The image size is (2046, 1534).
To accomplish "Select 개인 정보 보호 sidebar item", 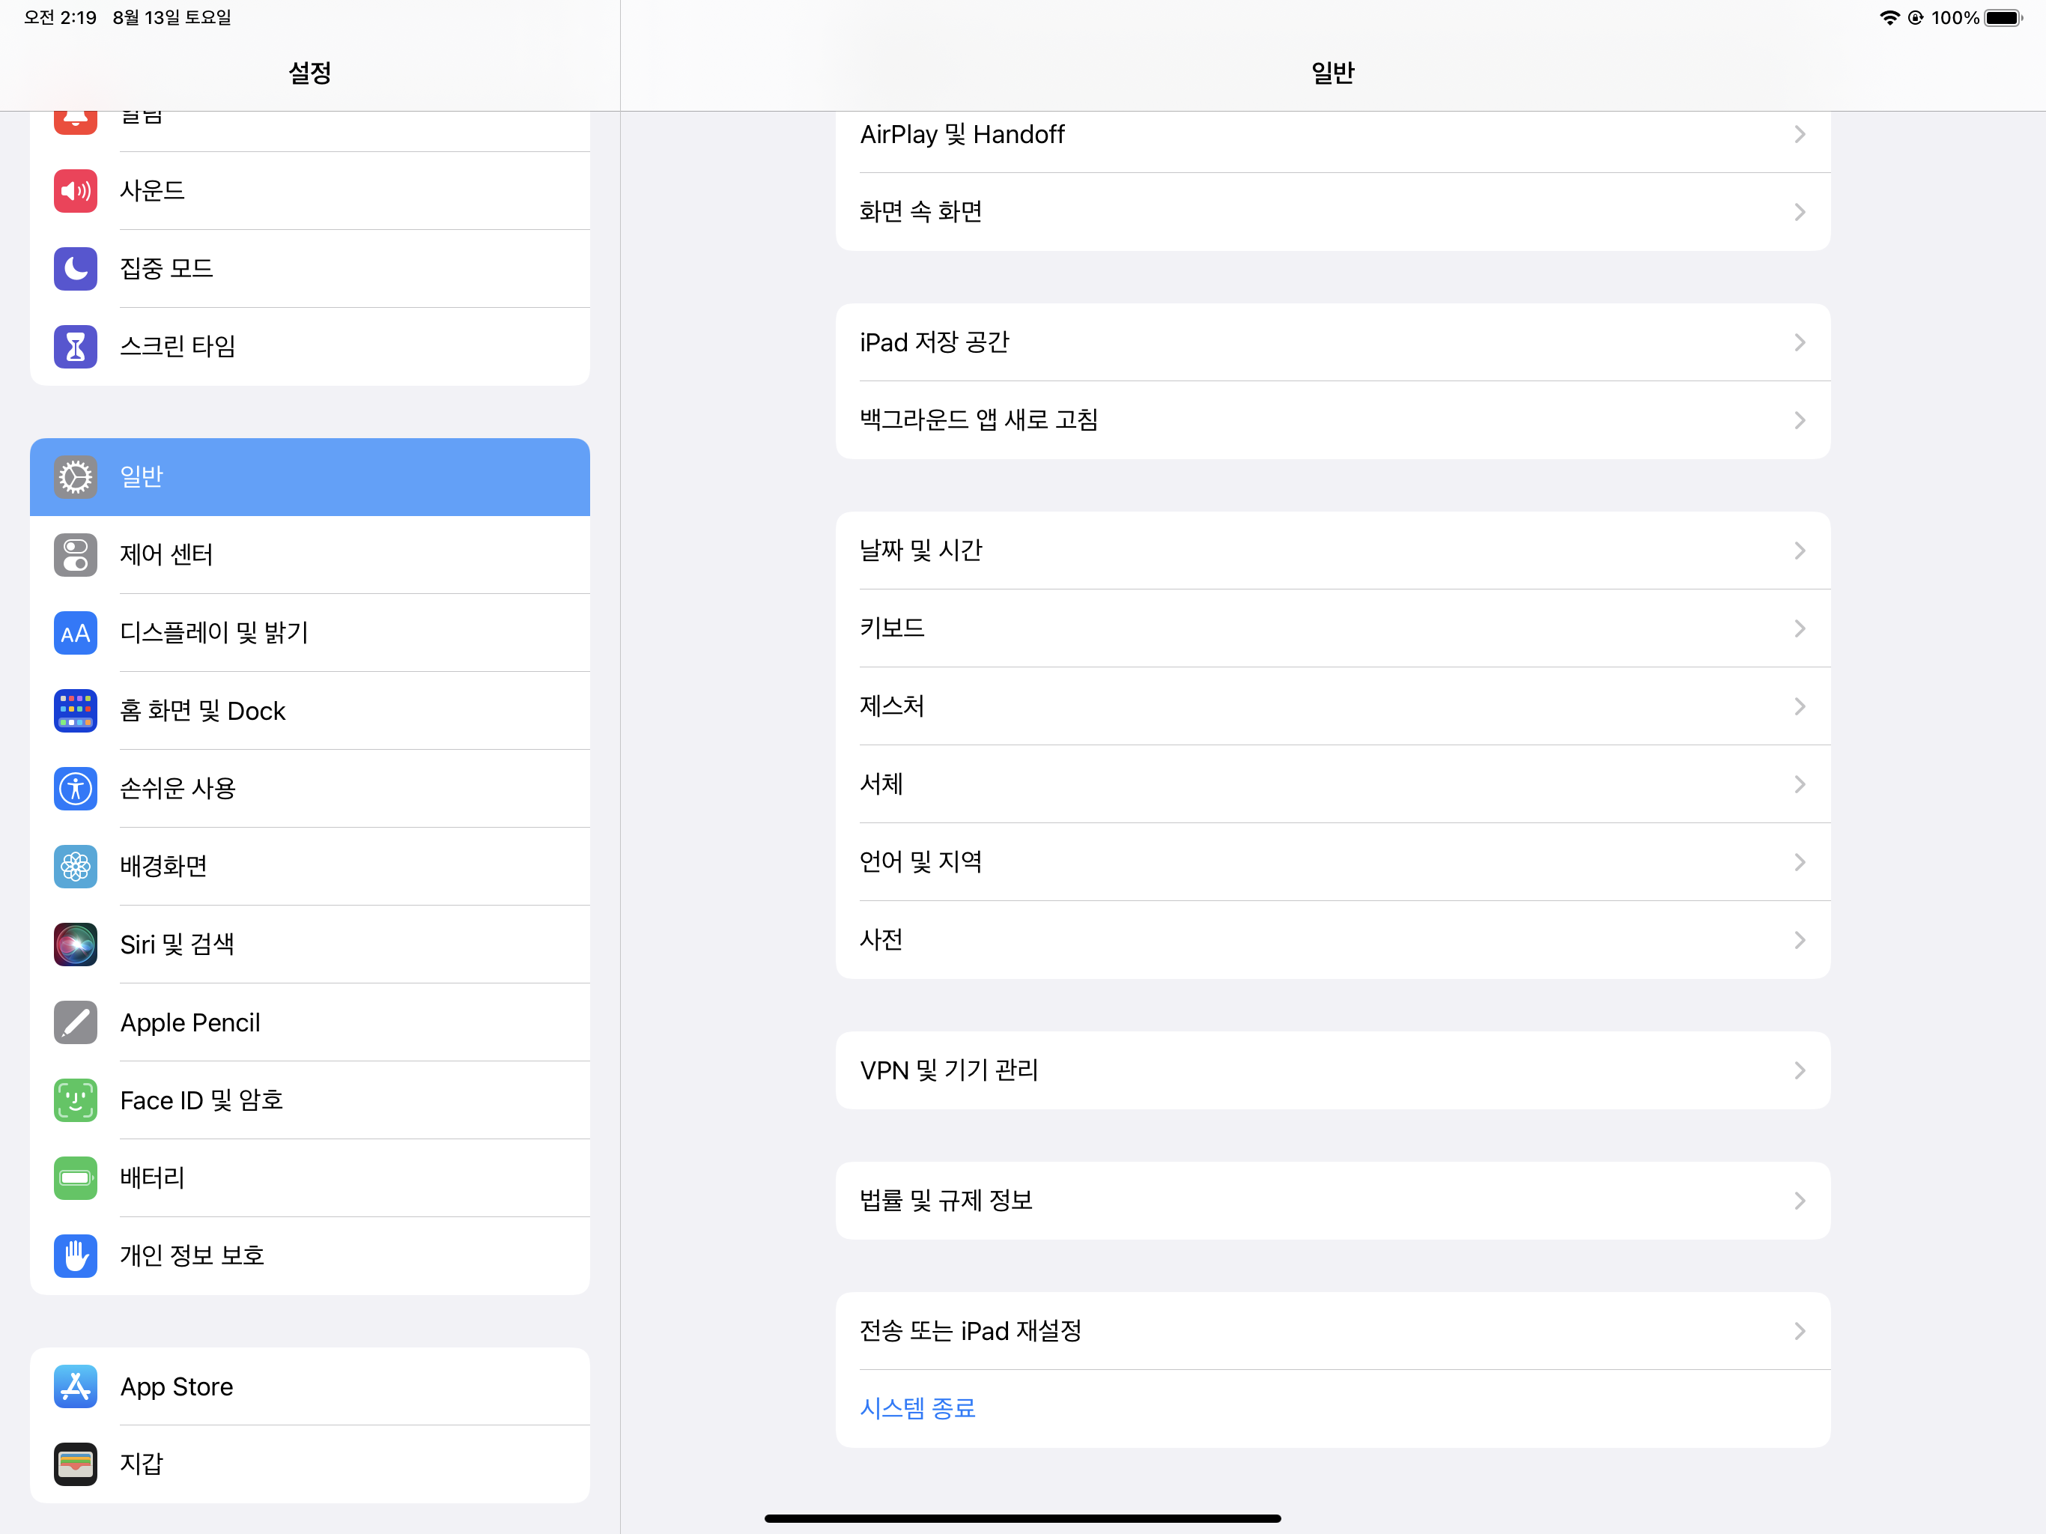I will pos(310,1255).
